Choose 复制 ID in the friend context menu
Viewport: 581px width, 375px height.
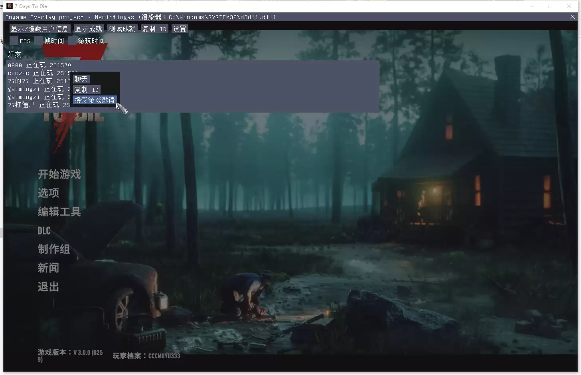point(87,89)
